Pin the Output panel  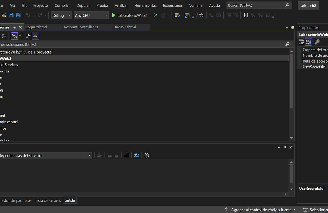(285, 147)
